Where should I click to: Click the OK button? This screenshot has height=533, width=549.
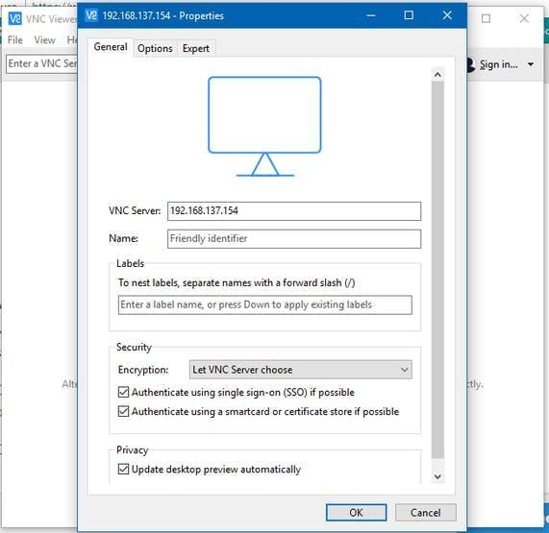(356, 513)
